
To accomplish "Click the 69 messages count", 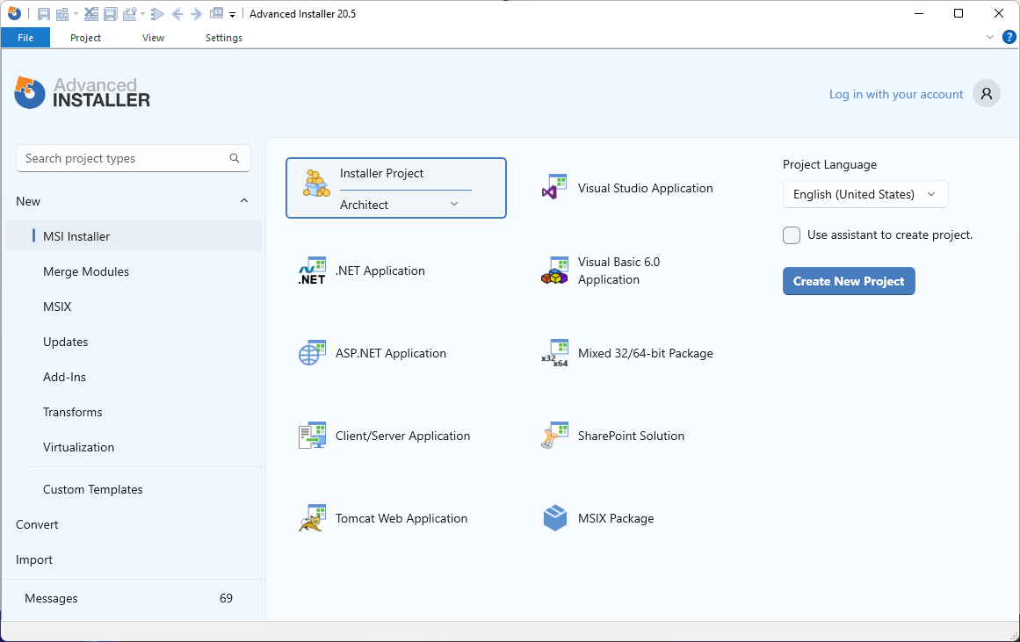I will (226, 598).
